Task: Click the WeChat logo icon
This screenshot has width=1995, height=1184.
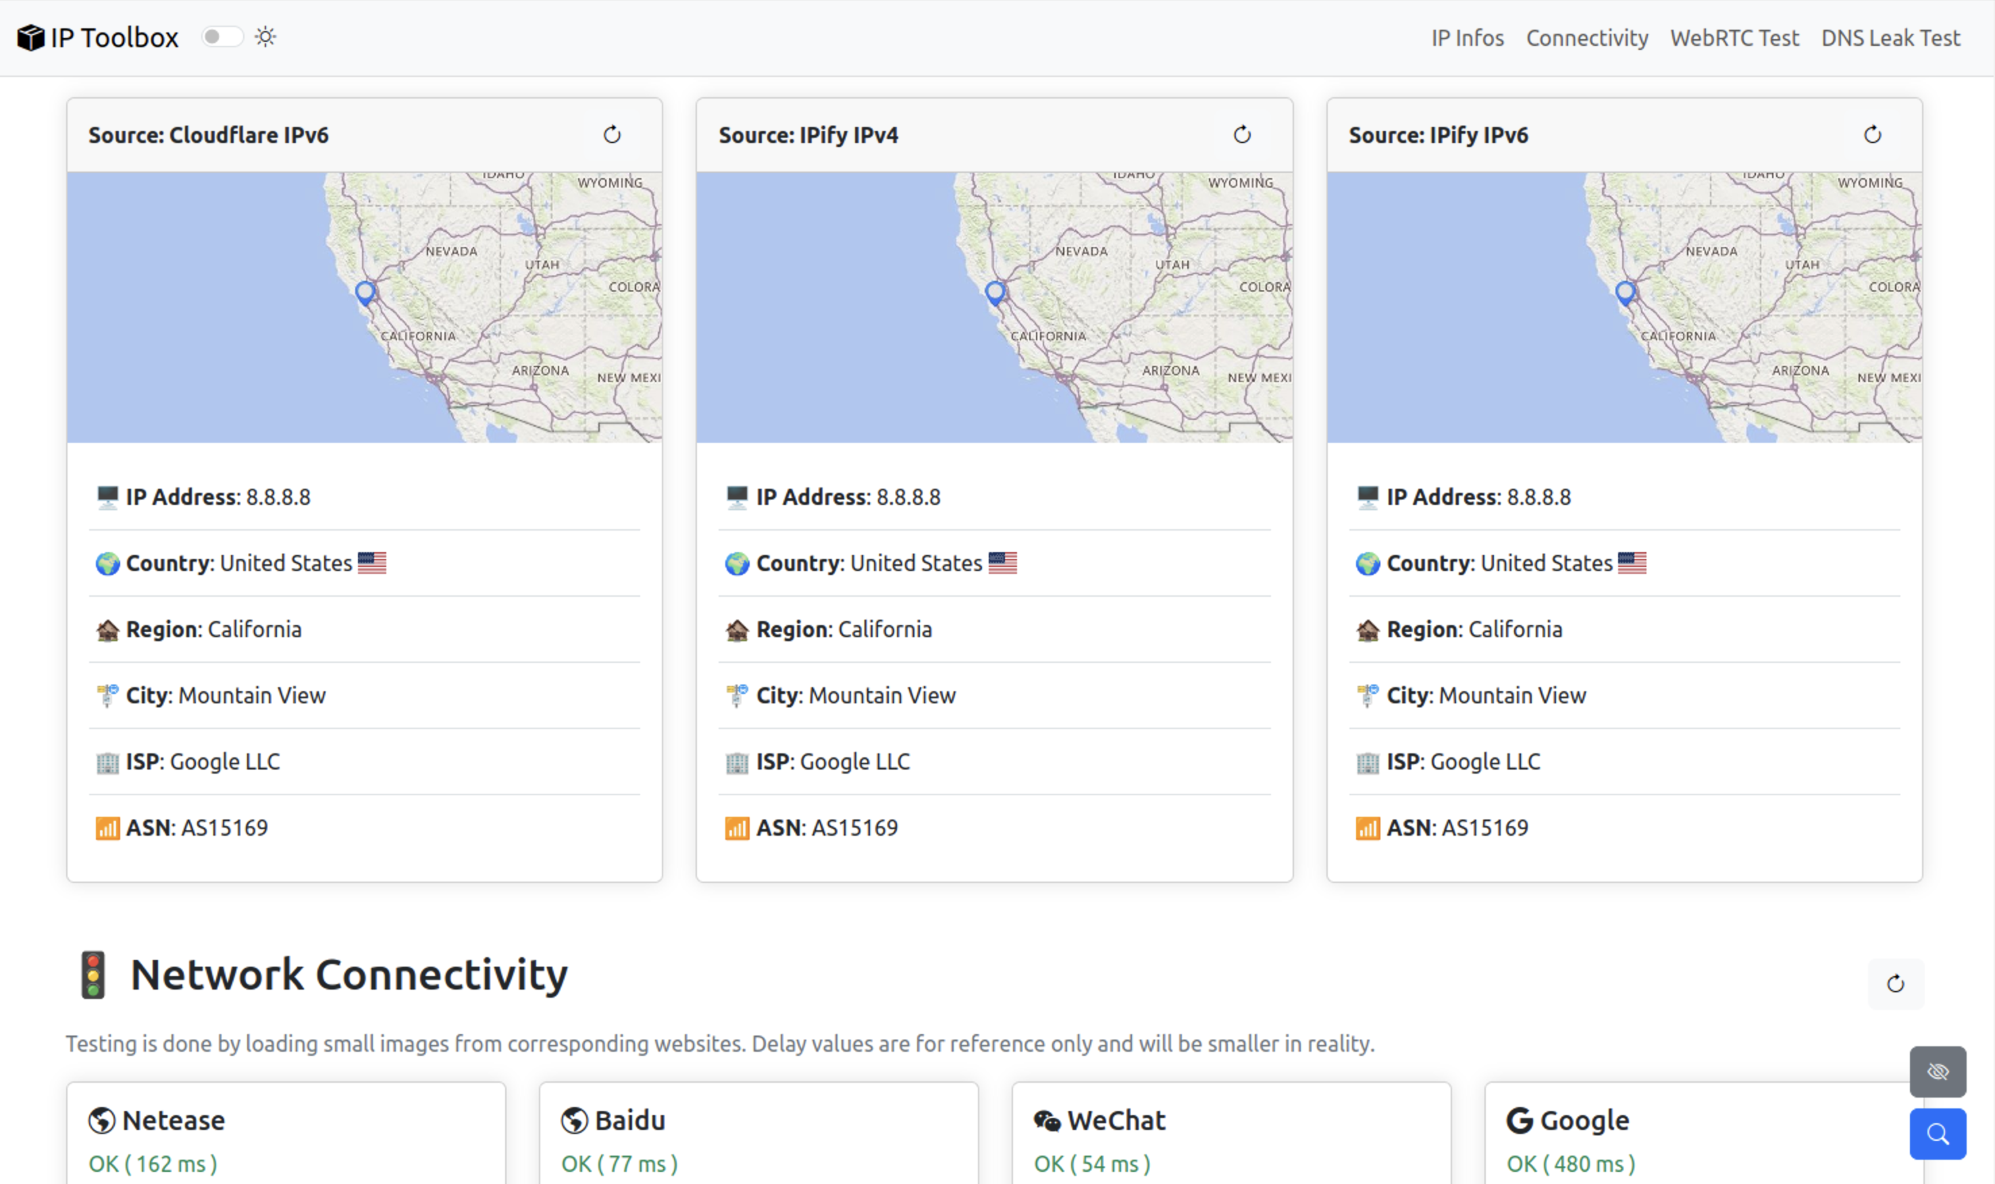Action: click(x=1047, y=1120)
